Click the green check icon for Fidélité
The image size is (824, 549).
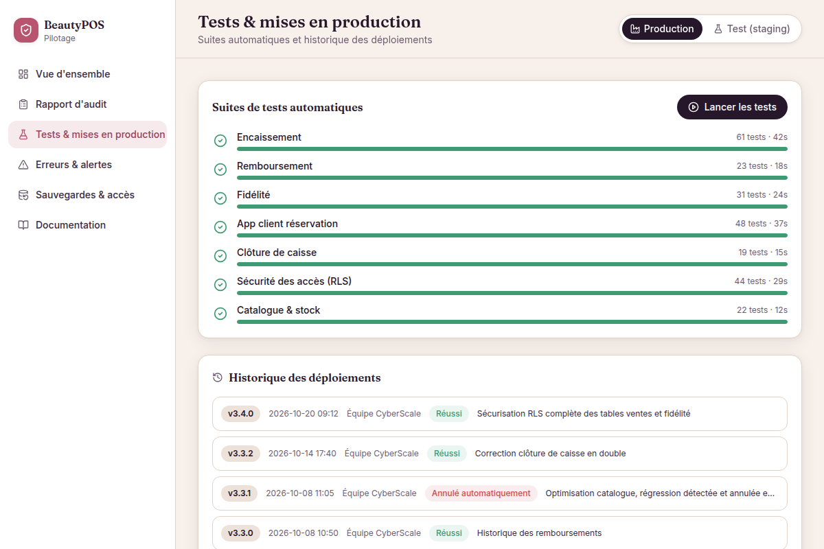(220, 198)
